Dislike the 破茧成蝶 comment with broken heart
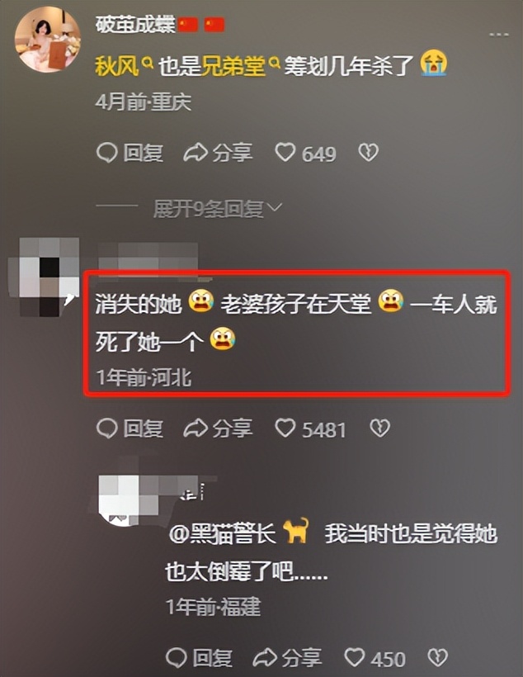Screen dimensions: 523x677 coord(369,153)
